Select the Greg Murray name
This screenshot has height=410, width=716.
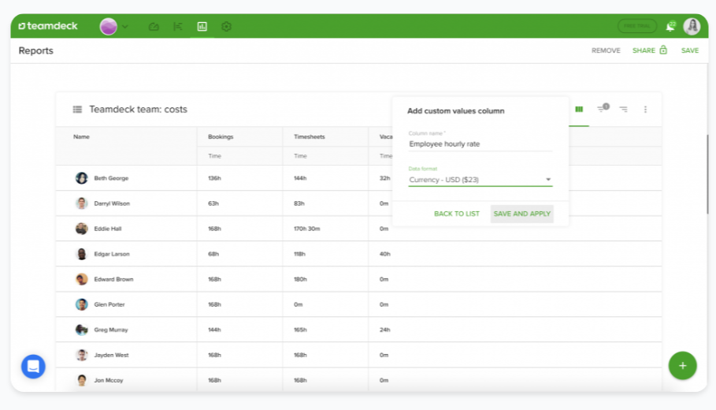coord(111,330)
